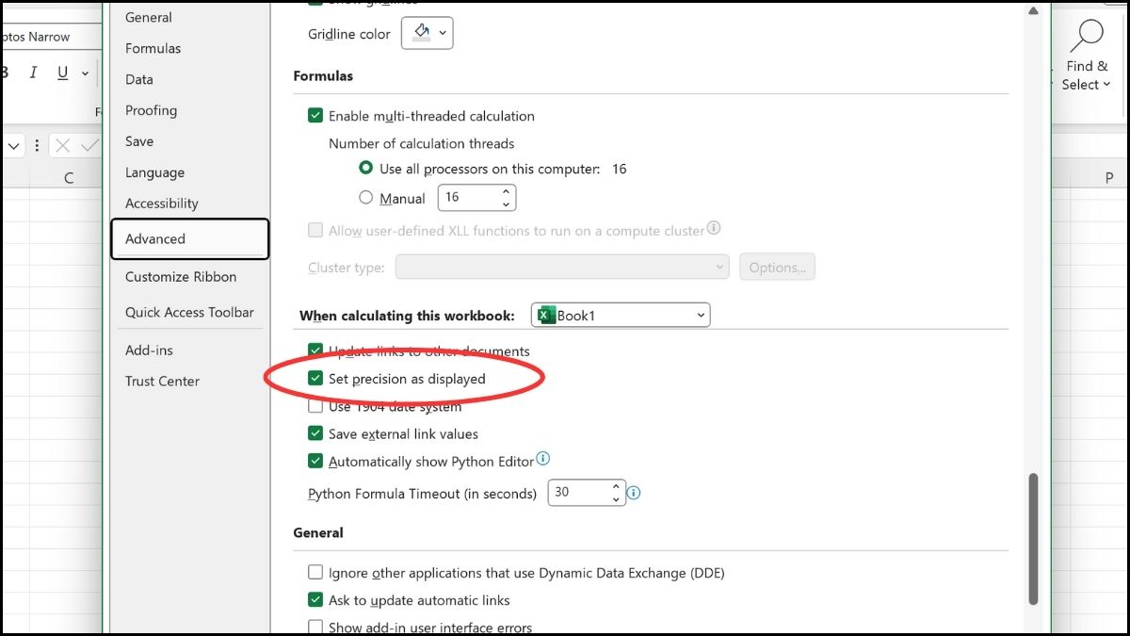Click the XLL compute cluster info icon
This screenshot has width=1130, height=636.
pyautogui.click(x=714, y=229)
